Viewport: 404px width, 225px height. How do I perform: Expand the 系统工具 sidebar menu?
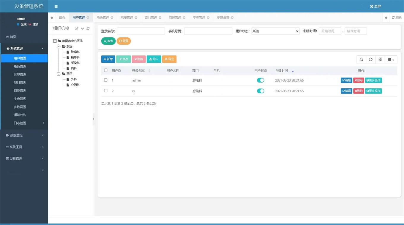pos(24,147)
